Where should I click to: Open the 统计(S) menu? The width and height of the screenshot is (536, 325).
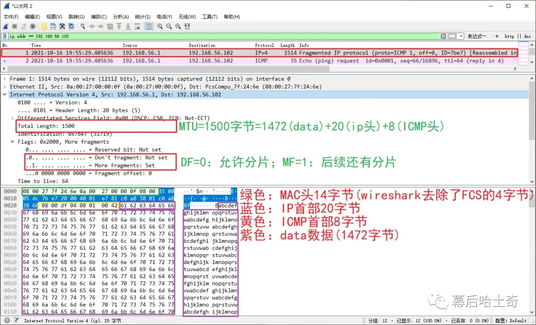(x=143, y=17)
